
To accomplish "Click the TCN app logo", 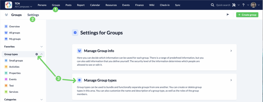I will (8, 5).
